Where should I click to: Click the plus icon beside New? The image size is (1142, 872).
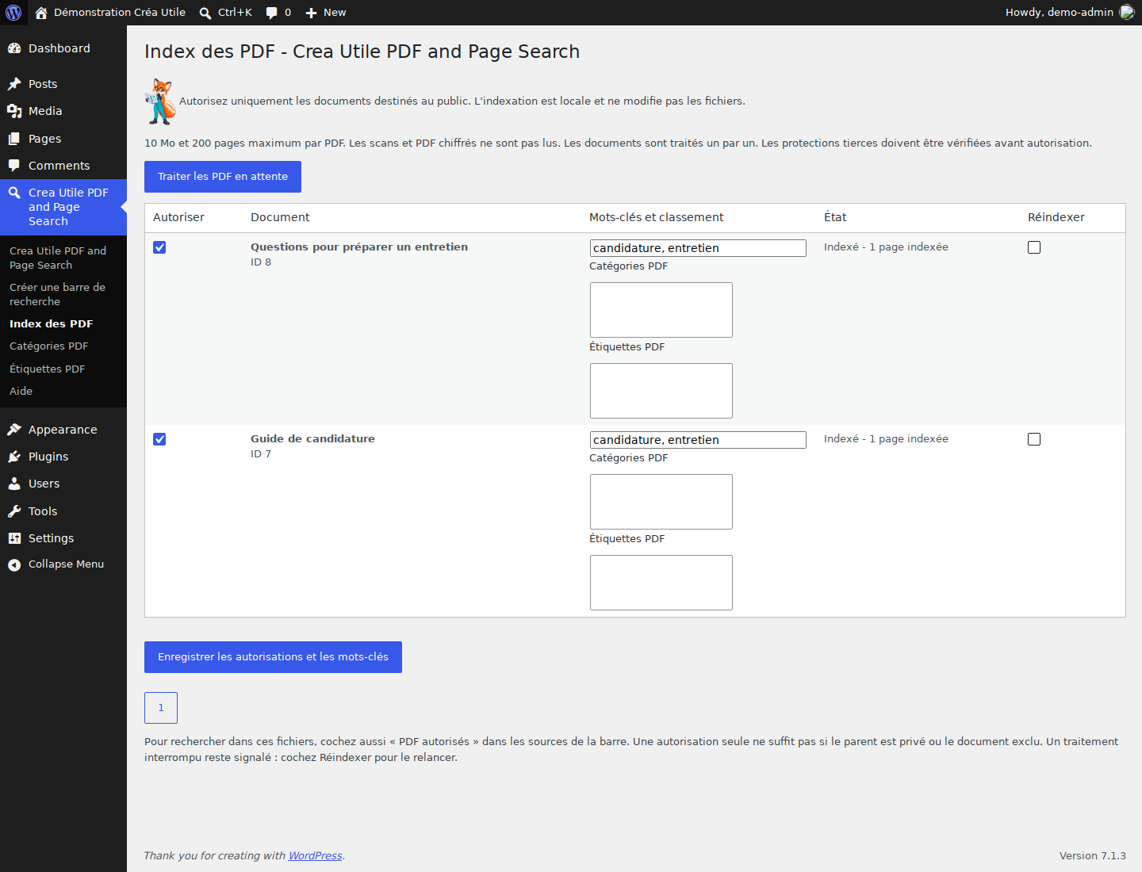coord(312,13)
